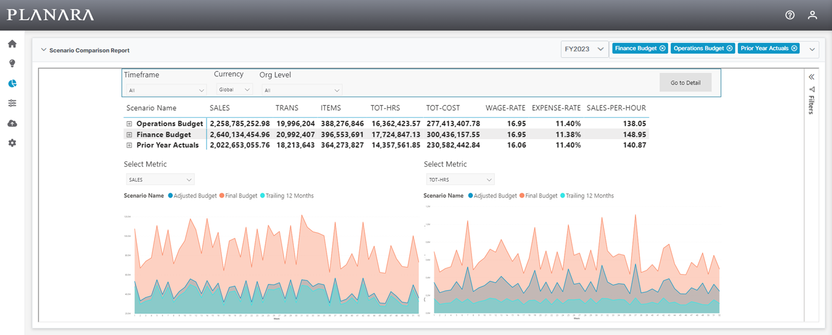Open the Home icon in sidebar
Screen dimensions: 832x335
pyautogui.click(x=12, y=44)
